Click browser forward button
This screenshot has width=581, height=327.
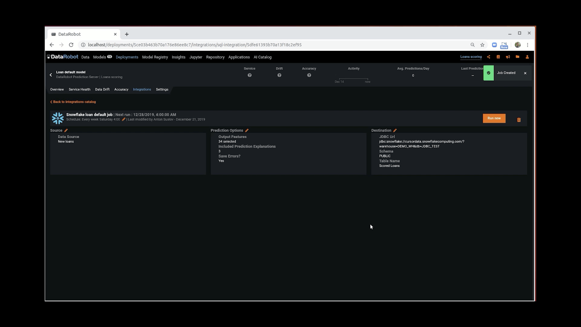61,45
